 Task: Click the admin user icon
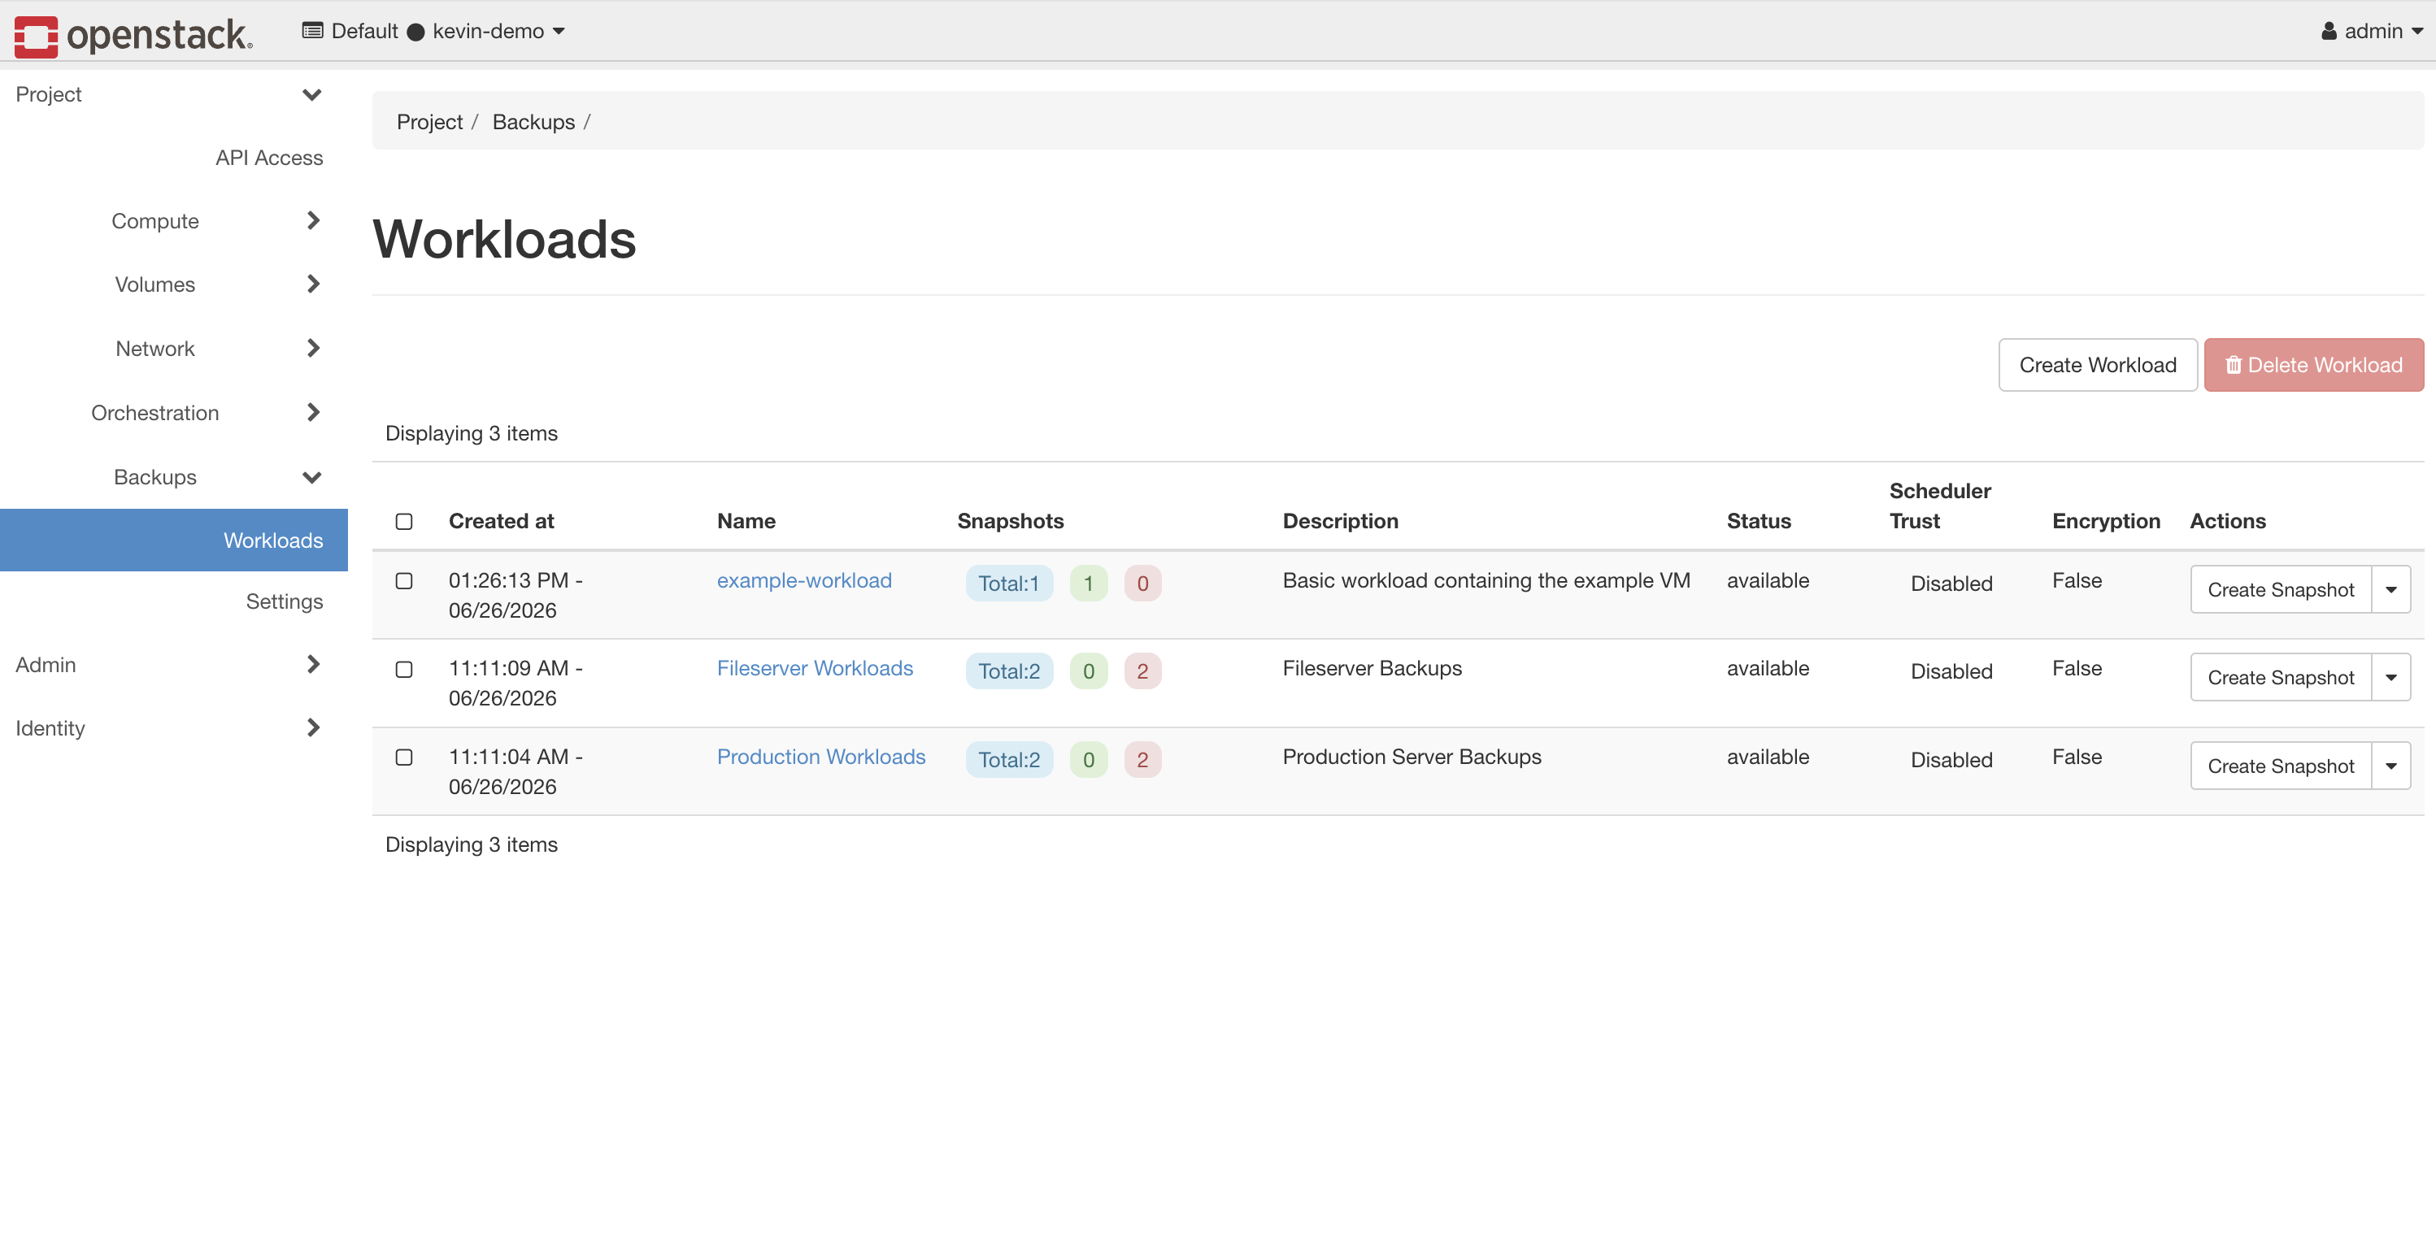pos(2328,31)
